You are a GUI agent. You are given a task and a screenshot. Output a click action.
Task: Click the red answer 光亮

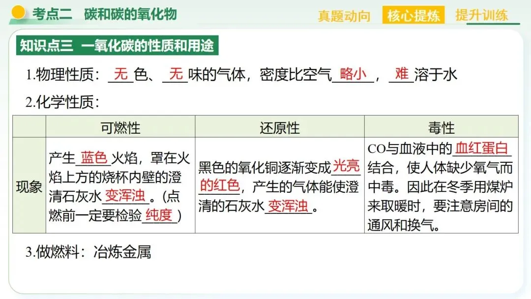click(x=346, y=166)
